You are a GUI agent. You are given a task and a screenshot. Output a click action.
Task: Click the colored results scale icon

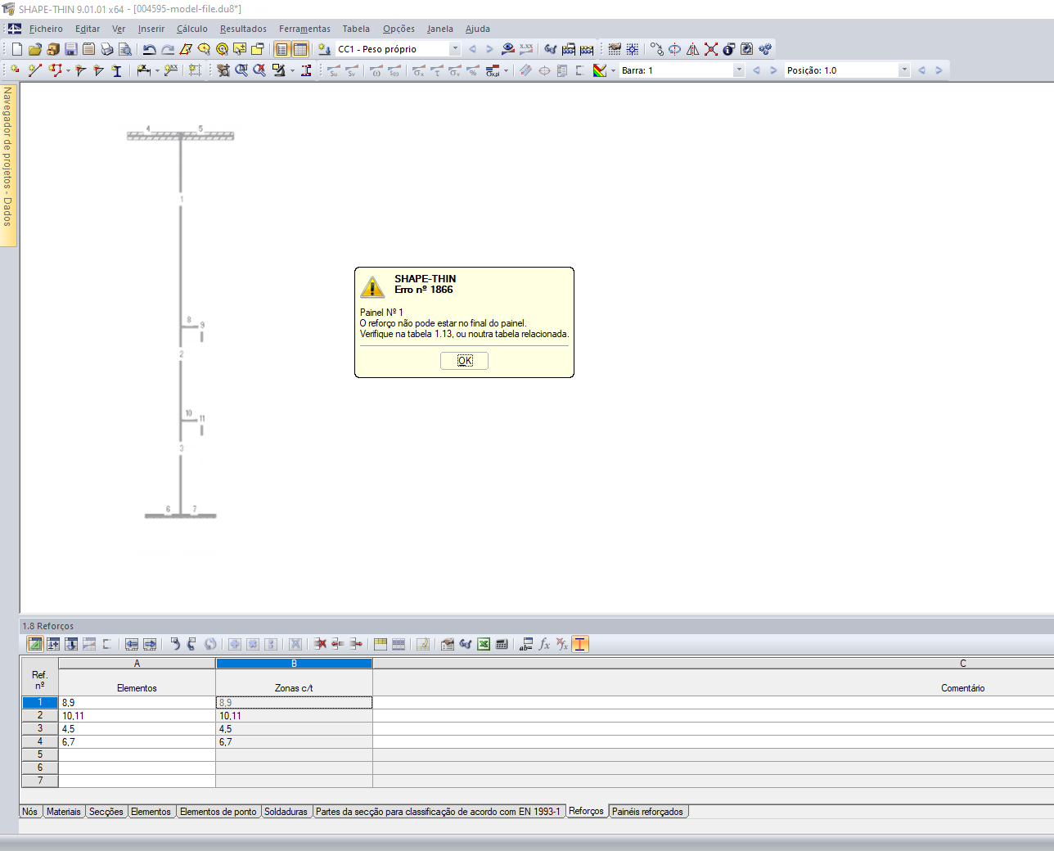(600, 70)
